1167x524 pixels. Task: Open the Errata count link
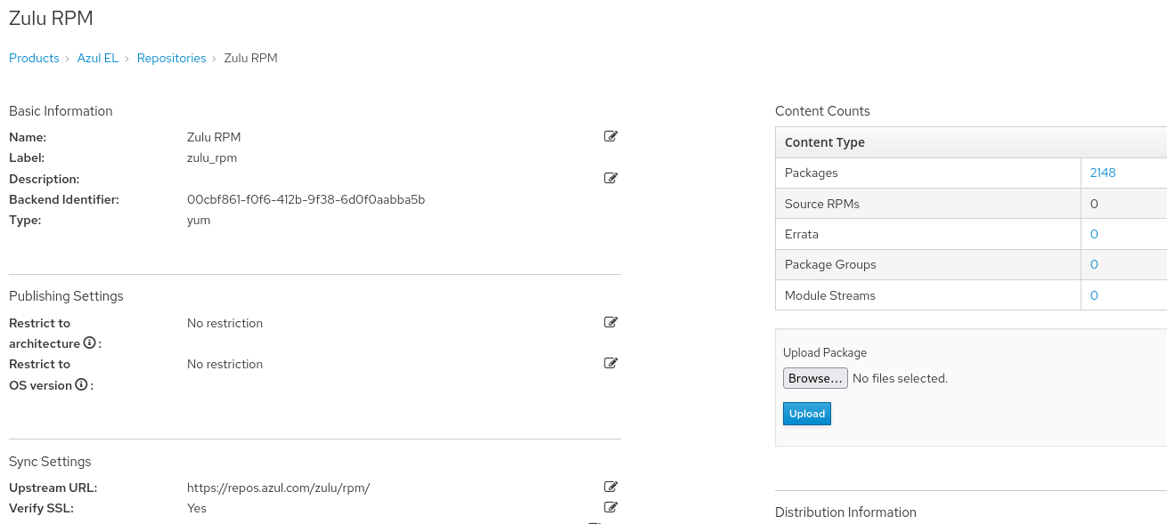[x=1094, y=234]
